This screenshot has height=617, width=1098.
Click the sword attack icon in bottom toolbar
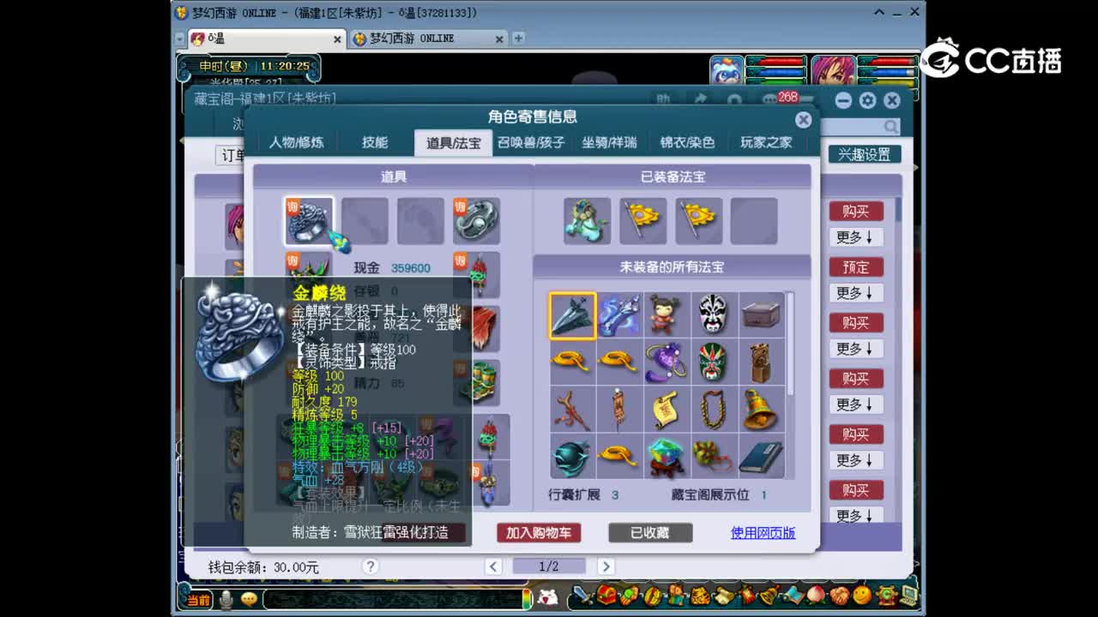582,595
